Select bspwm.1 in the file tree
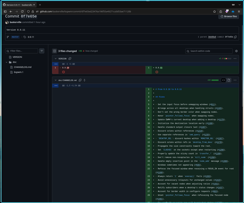 point(19,72)
